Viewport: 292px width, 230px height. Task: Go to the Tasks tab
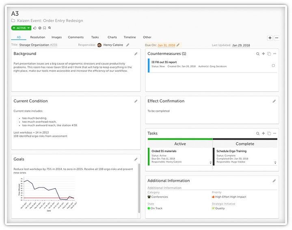[95, 37]
